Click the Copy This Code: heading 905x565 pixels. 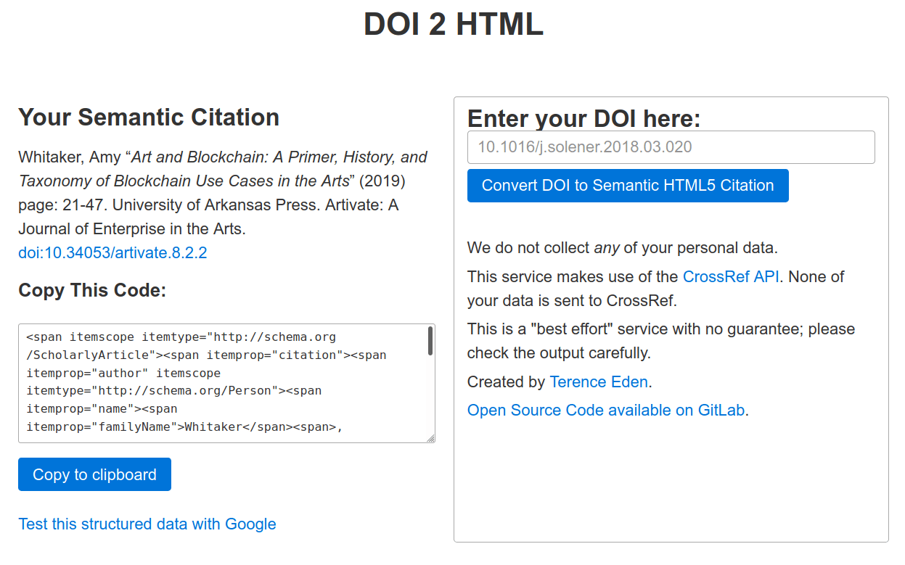[92, 291]
